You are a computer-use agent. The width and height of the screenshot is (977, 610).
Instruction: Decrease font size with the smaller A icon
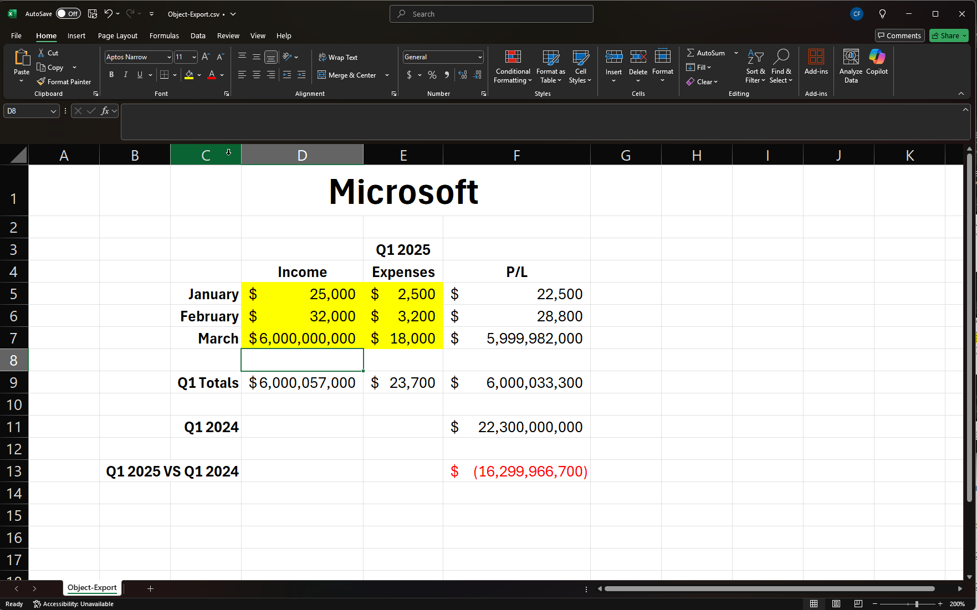click(220, 57)
